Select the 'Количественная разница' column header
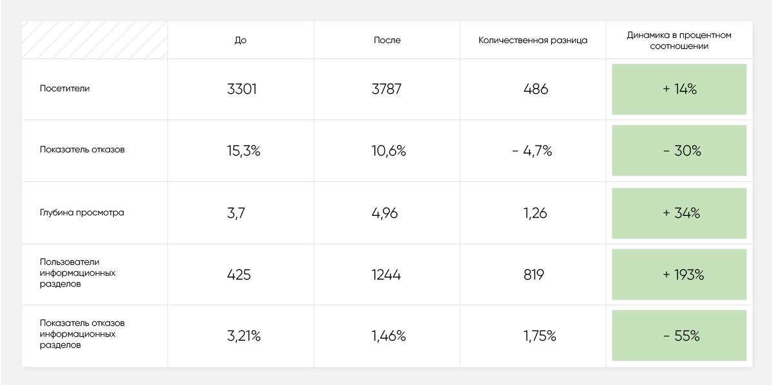 [x=533, y=40]
